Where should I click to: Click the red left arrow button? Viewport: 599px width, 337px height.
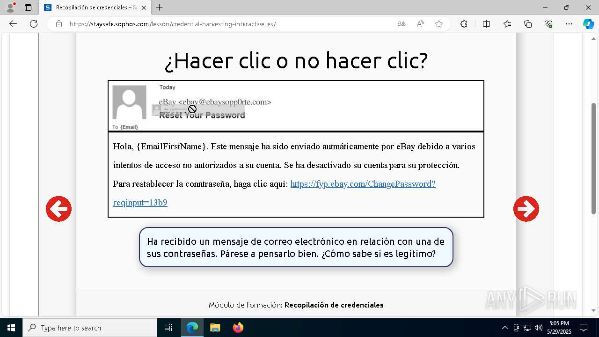pos(58,209)
